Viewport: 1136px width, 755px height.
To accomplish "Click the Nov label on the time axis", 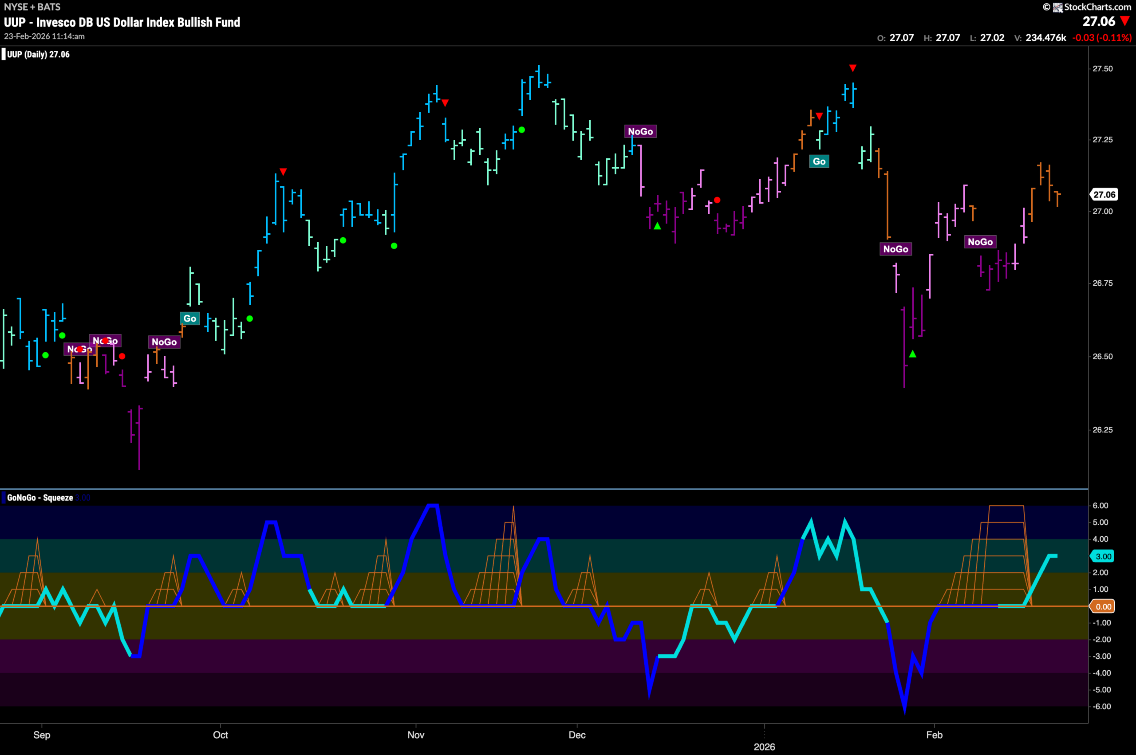I will coord(416,735).
